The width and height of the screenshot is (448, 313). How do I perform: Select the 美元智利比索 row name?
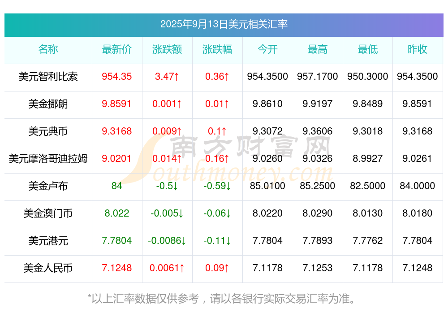coord(48,76)
